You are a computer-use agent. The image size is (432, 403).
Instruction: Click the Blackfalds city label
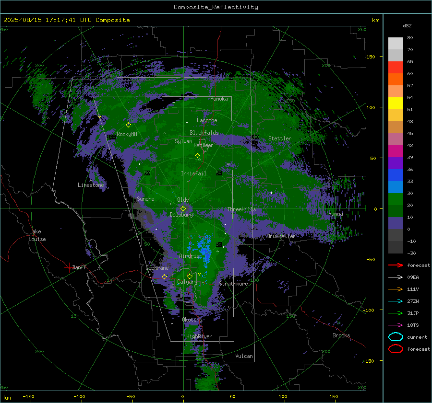point(204,133)
